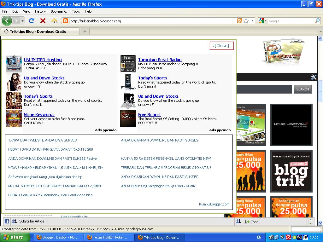Open the Tools menu
Screen dimensions: 323x242
pos(76,11)
